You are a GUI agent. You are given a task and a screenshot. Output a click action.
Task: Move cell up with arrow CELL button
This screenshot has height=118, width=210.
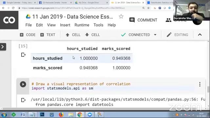coord(73,35)
